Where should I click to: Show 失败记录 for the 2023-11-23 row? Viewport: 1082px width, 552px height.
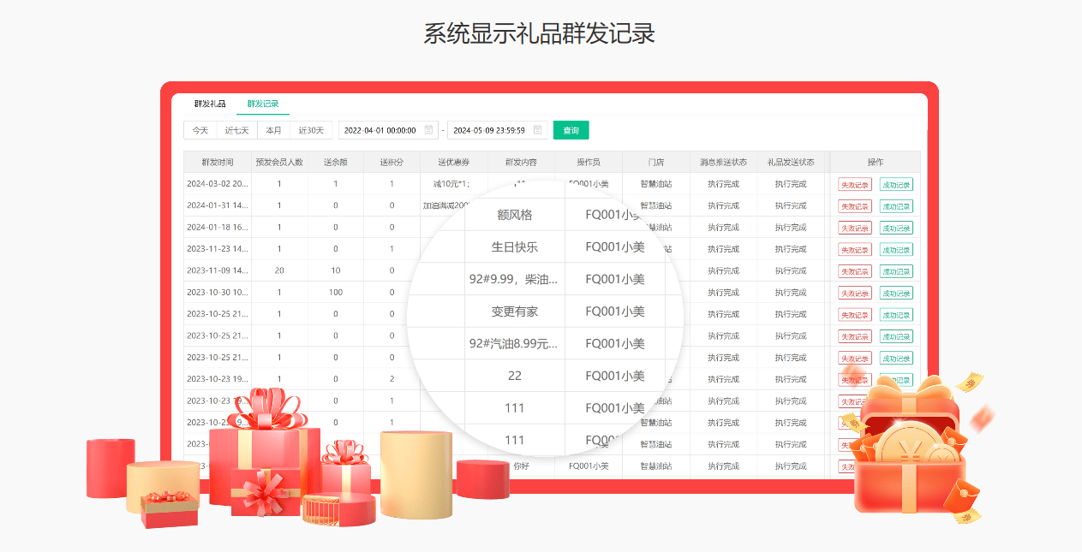click(854, 250)
